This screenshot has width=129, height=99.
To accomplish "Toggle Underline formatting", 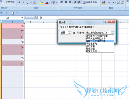I will point(27,3).
